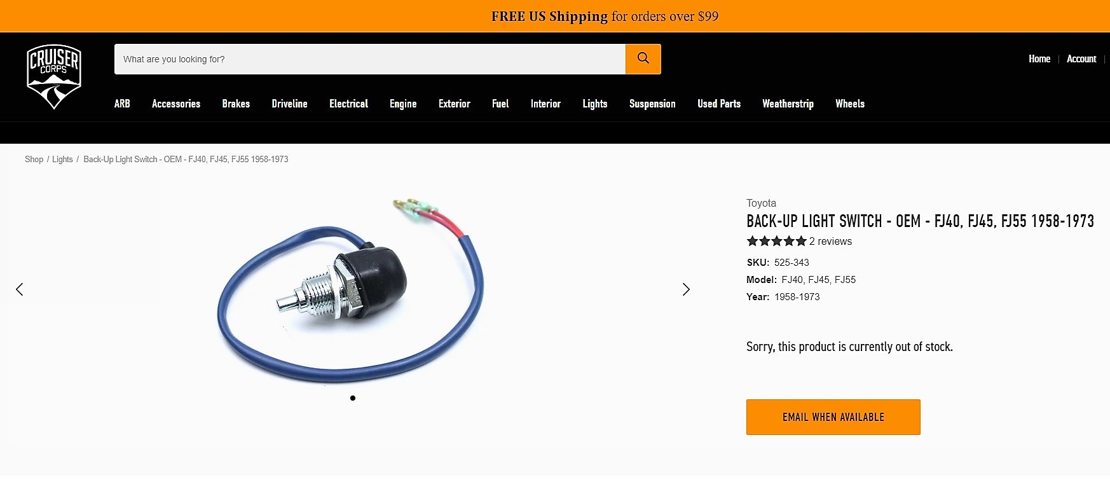Click the Email When Available button

coord(833,417)
